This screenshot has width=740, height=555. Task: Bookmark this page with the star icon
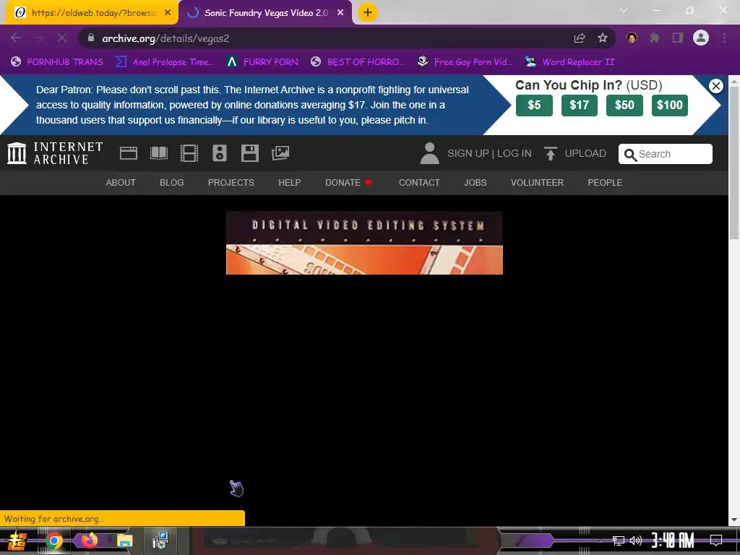603,38
